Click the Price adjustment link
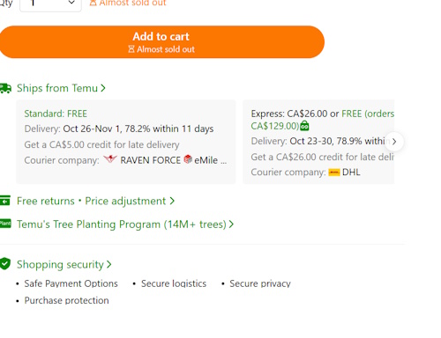The image size is (441, 338). (x=125, y=201)
